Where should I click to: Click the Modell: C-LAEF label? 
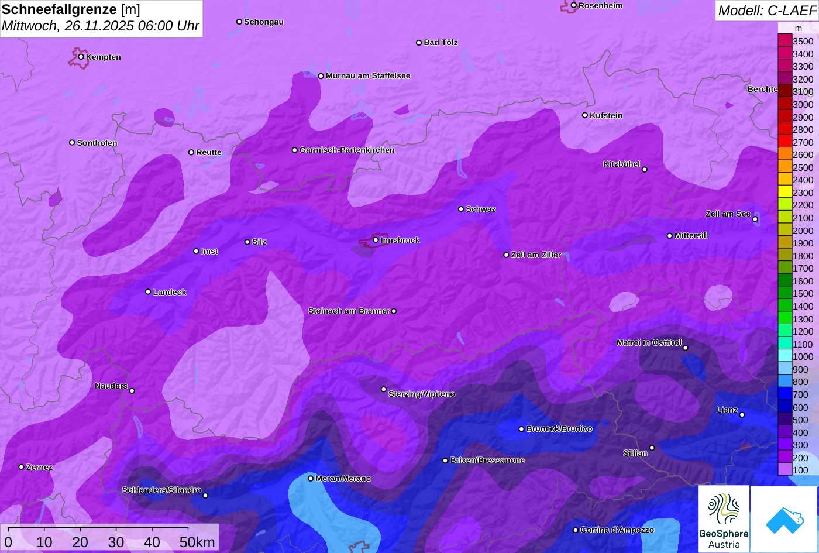[x=766, y=11]
